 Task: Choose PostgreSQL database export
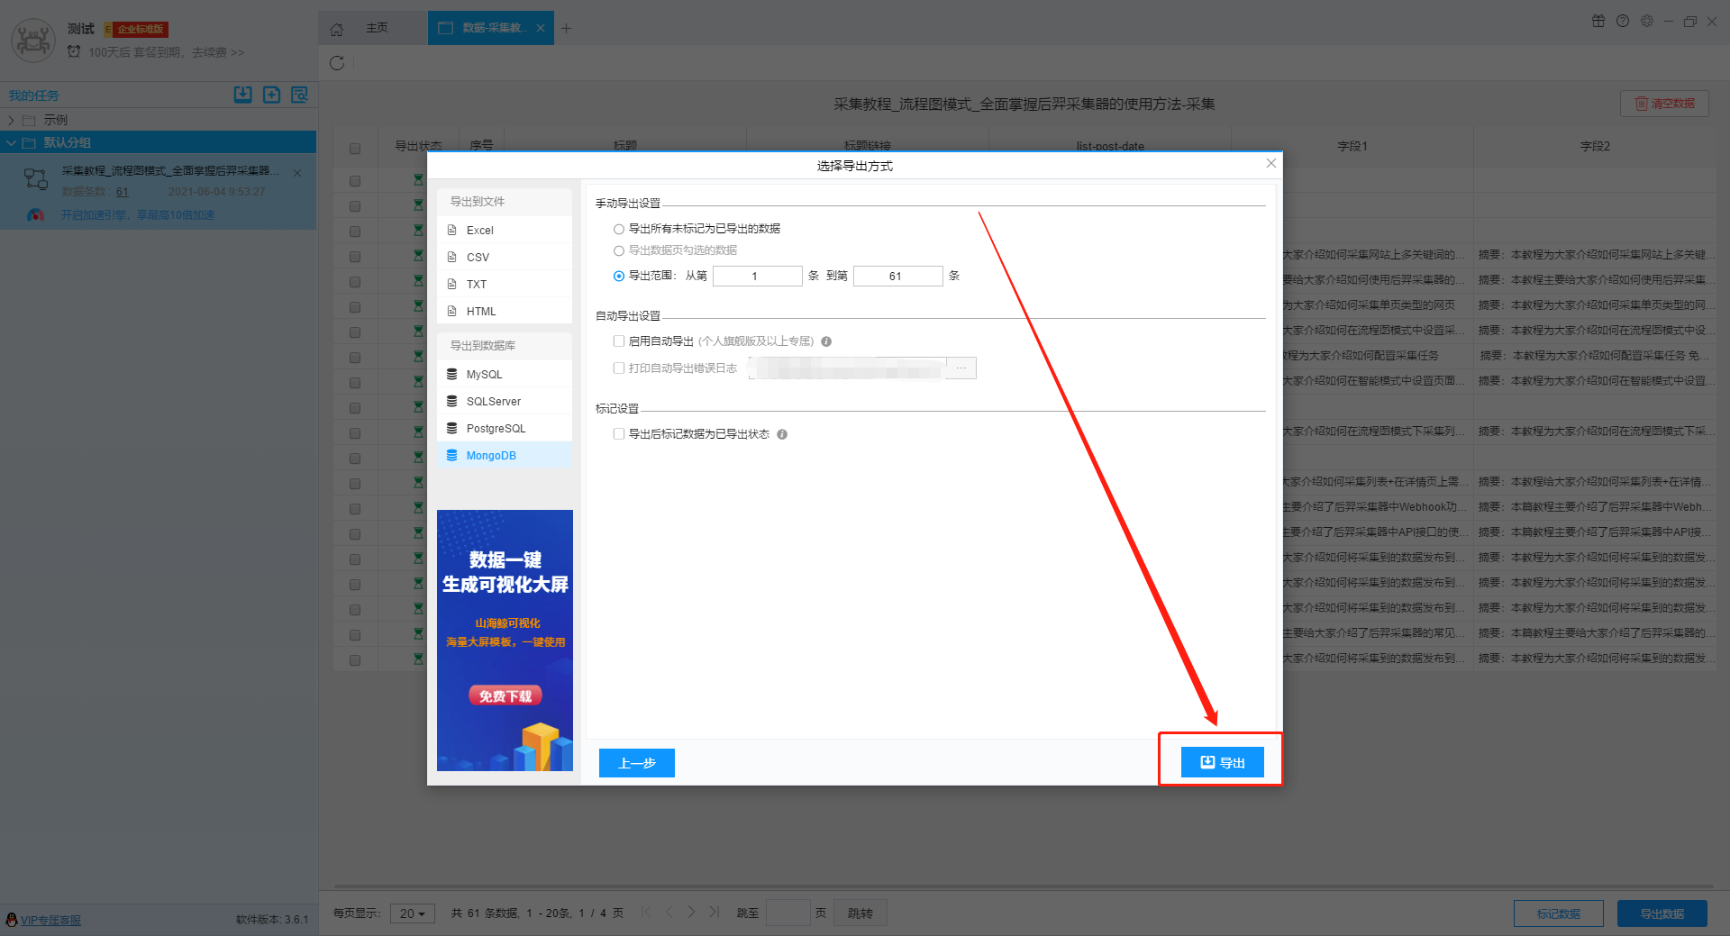tap(505, 428)
